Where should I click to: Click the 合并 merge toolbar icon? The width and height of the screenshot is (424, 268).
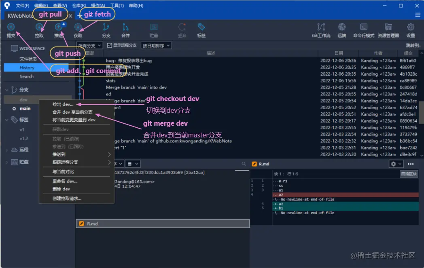125,30
